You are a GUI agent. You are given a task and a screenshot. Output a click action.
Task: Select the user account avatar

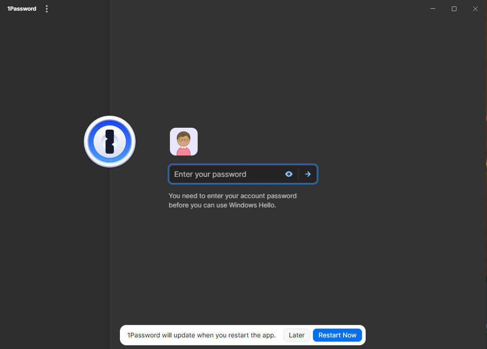pyautogui.click(x=184, y=142)
